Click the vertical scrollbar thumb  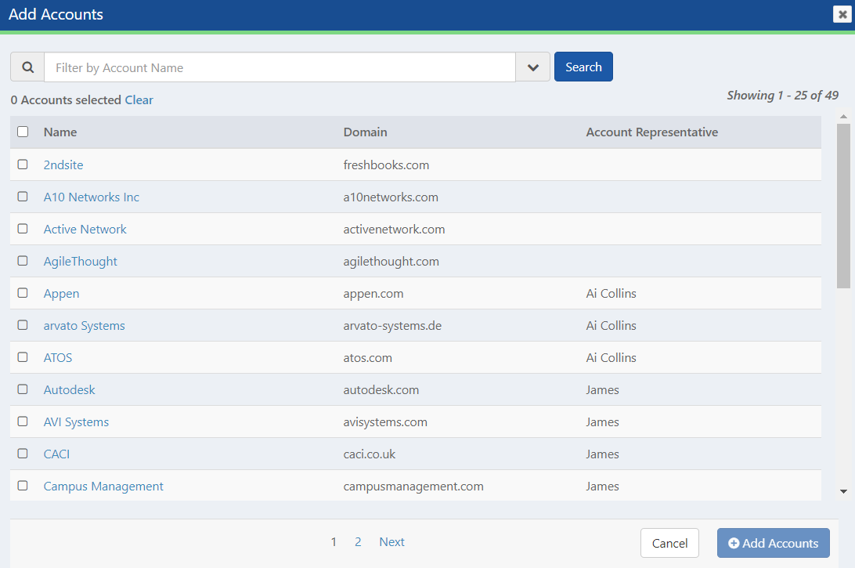click(x=843, y=206)
